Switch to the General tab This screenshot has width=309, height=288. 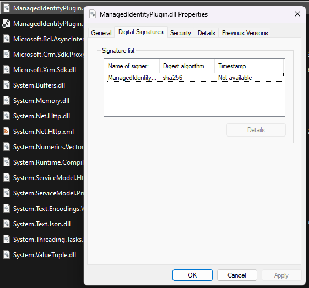[101, 33]
